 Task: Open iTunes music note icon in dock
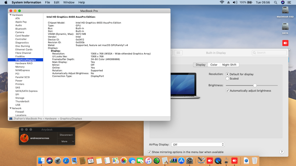(148, 161)
